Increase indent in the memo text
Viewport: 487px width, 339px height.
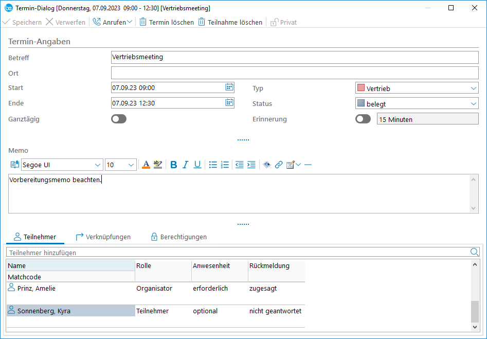pyautogui.click(x=251, y=165)
